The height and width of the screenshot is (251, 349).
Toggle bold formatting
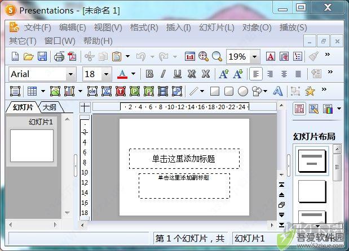(x=149, y=74)
